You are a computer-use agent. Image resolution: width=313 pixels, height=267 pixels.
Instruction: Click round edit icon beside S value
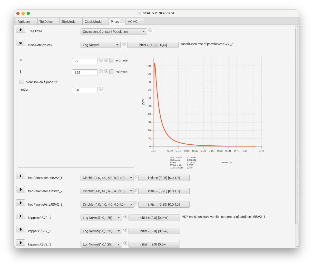[106, 71]
